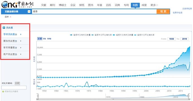Click the 学术传播度 sidebar label
This screenshot has width=193, height=101.
[x=9, y=48]
